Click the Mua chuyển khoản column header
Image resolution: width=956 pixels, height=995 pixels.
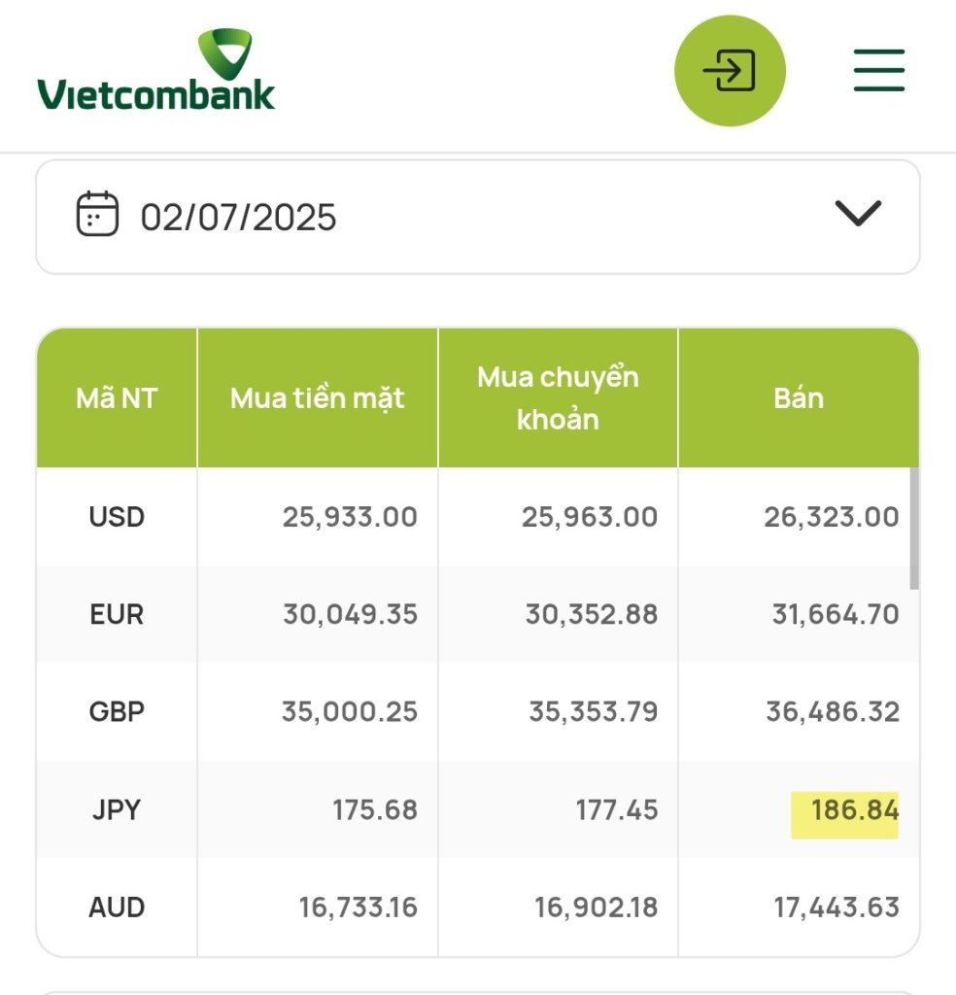558,397
